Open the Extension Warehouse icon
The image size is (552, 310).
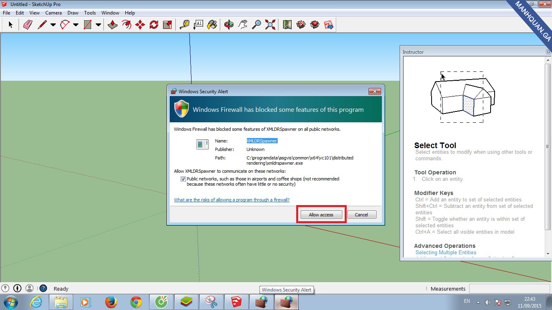[x=315, y=25]
